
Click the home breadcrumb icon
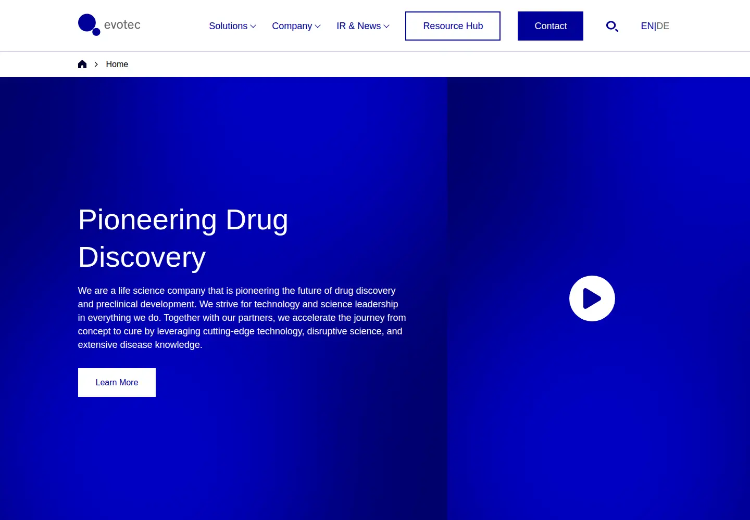tap(82, 64)
